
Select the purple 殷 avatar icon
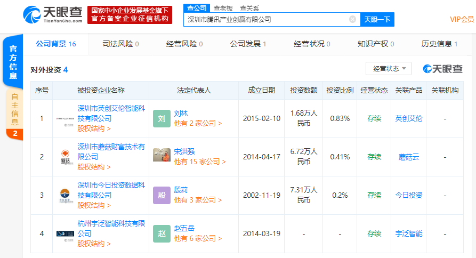coord(162,195)
